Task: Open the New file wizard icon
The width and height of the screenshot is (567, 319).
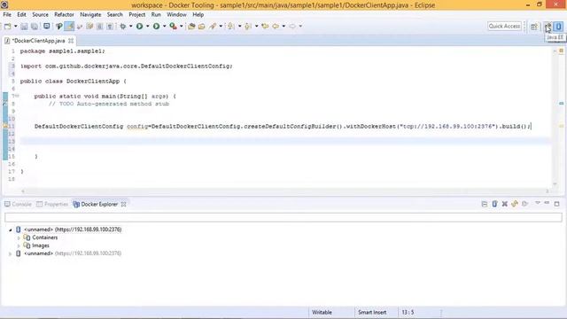Action: coord(8,26)
